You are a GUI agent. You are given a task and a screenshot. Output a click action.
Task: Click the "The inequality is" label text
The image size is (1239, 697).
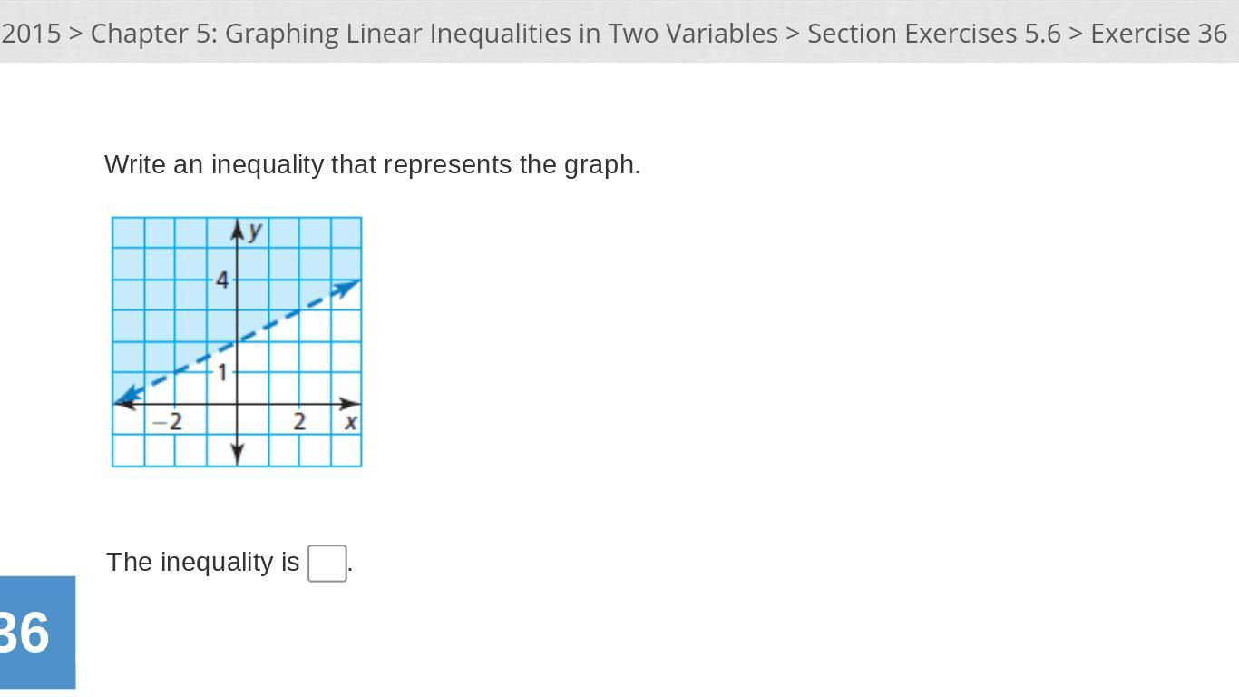202,563
